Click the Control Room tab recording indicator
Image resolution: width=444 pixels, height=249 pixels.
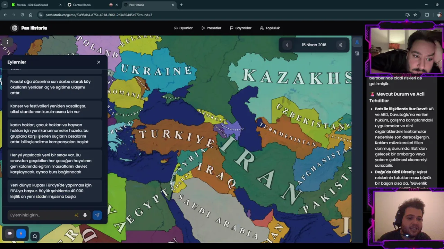pyautogui.click(x=111, y=5)
